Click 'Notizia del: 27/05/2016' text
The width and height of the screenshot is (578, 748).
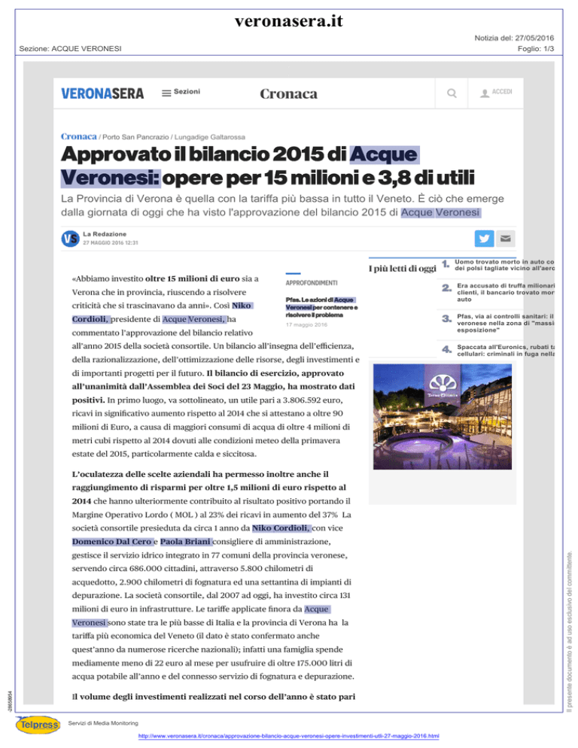(514, 38)
